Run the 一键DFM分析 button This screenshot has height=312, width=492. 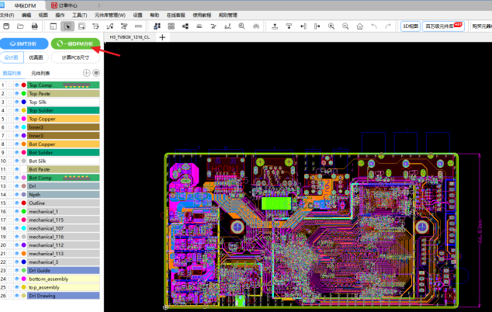[75, 43]
